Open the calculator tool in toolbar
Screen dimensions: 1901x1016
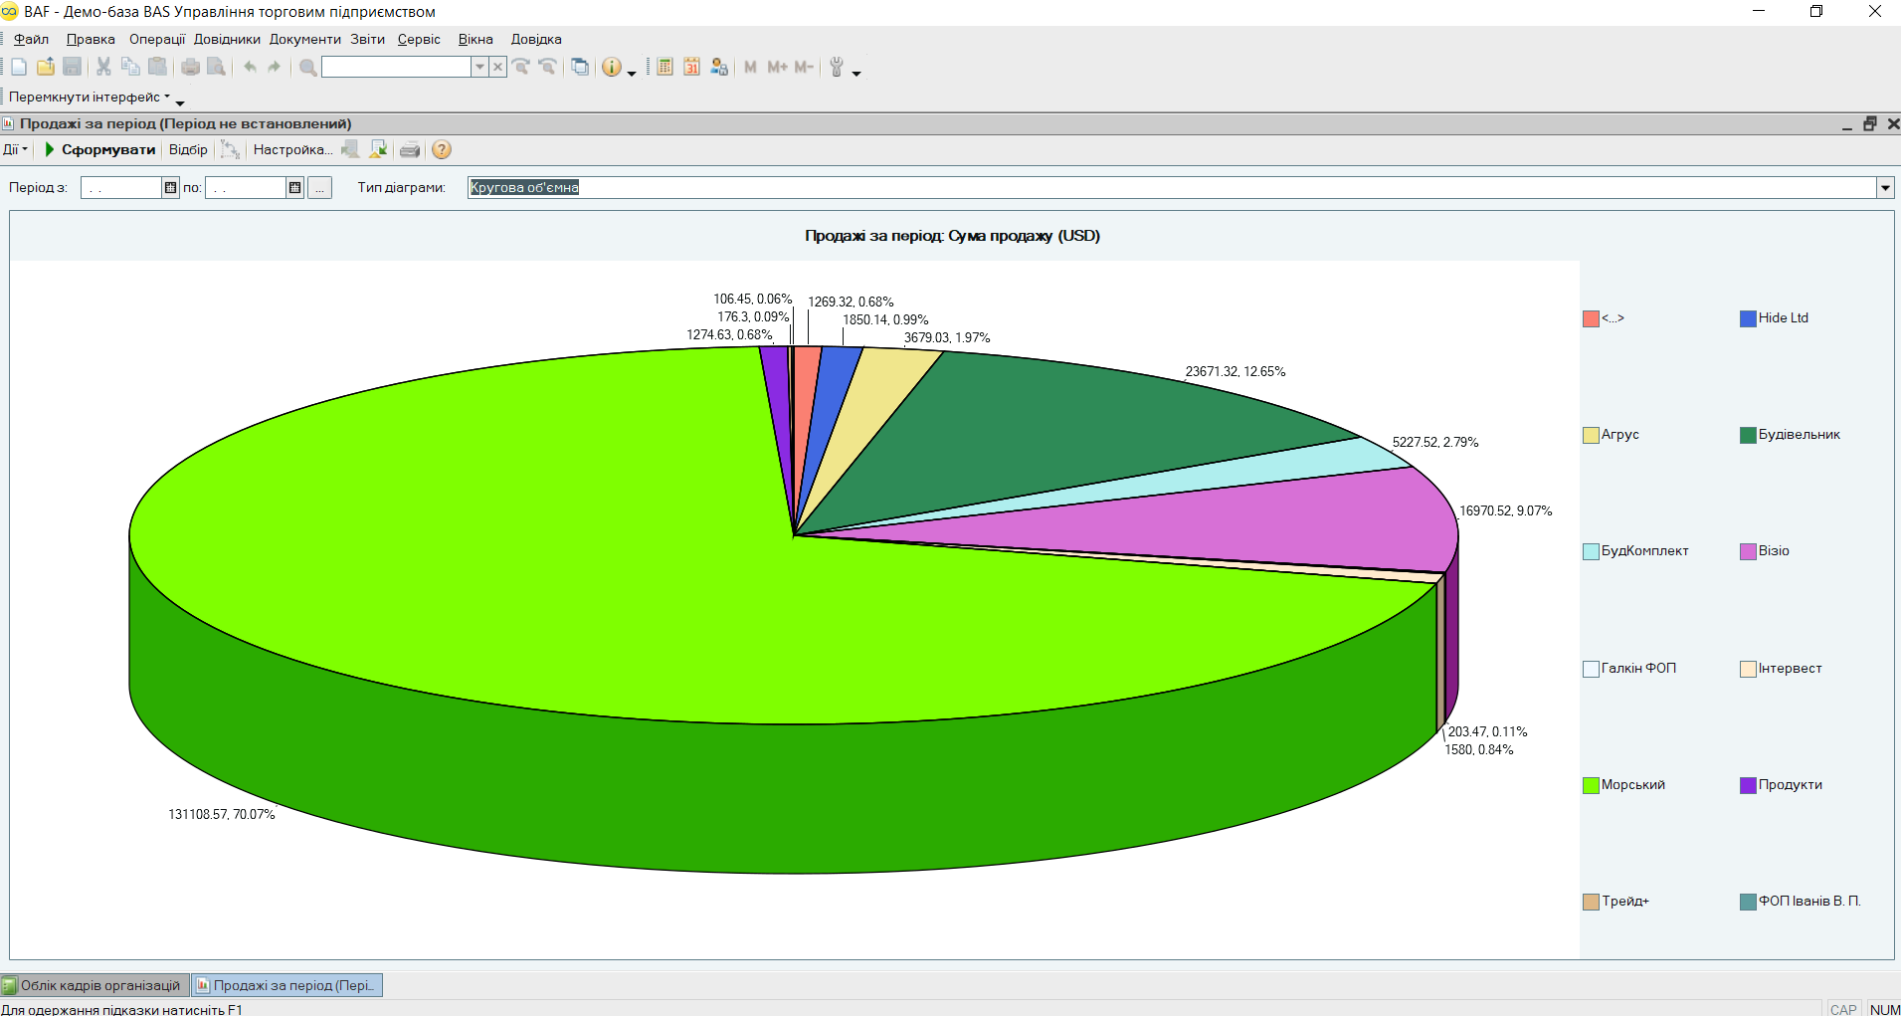tap(665, 67)
